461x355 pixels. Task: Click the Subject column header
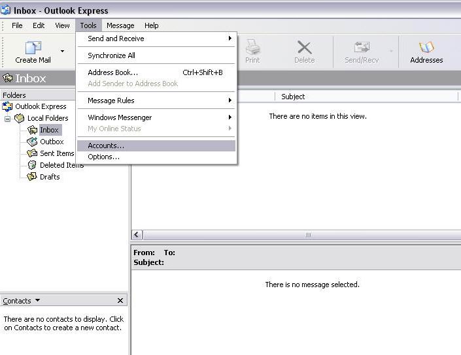click(x=293, y=97)
